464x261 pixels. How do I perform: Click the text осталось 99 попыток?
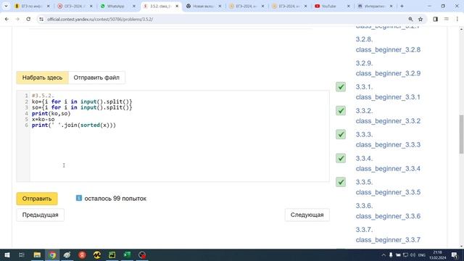coord(115,199)
